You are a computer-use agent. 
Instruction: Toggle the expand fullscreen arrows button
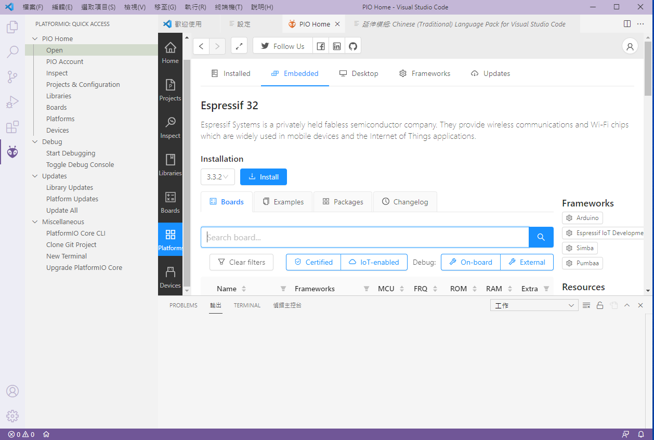pyautogui.click(x=239, y=46)
